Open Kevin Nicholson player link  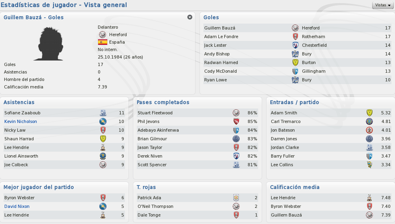pos(20,121)
